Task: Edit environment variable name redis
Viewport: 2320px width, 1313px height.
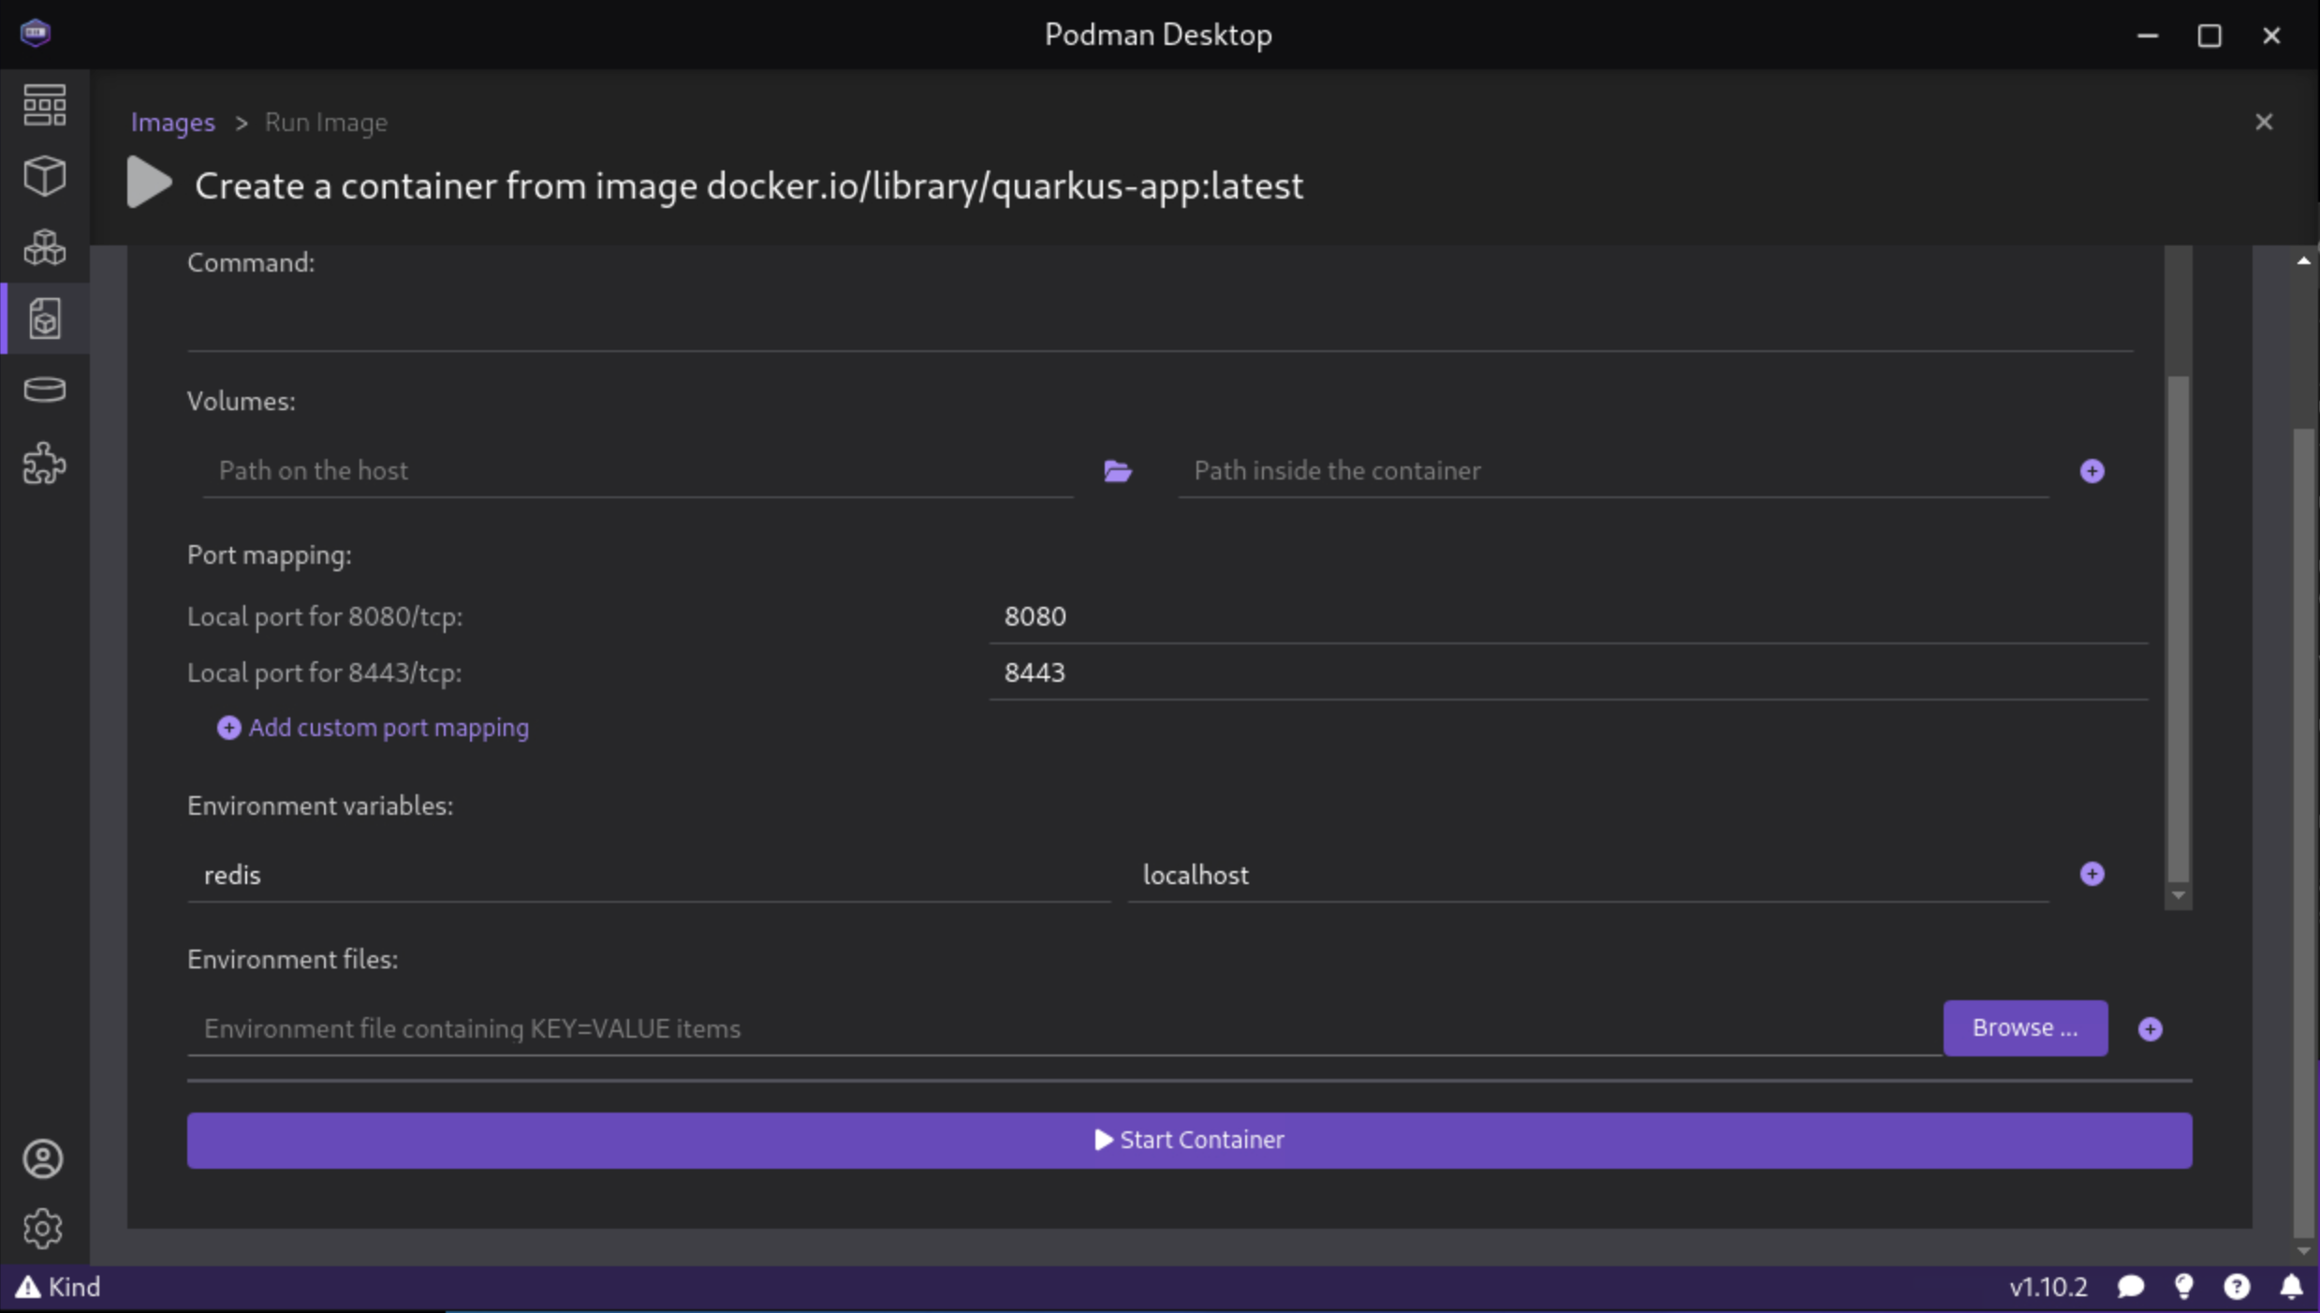Action: click(x=649, y=875)
